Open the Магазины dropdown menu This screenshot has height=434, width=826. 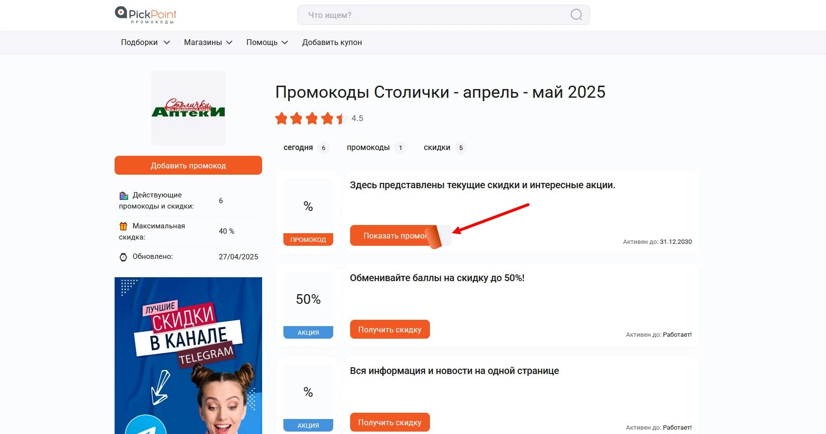pyautogui.click(x=208, y=43)
